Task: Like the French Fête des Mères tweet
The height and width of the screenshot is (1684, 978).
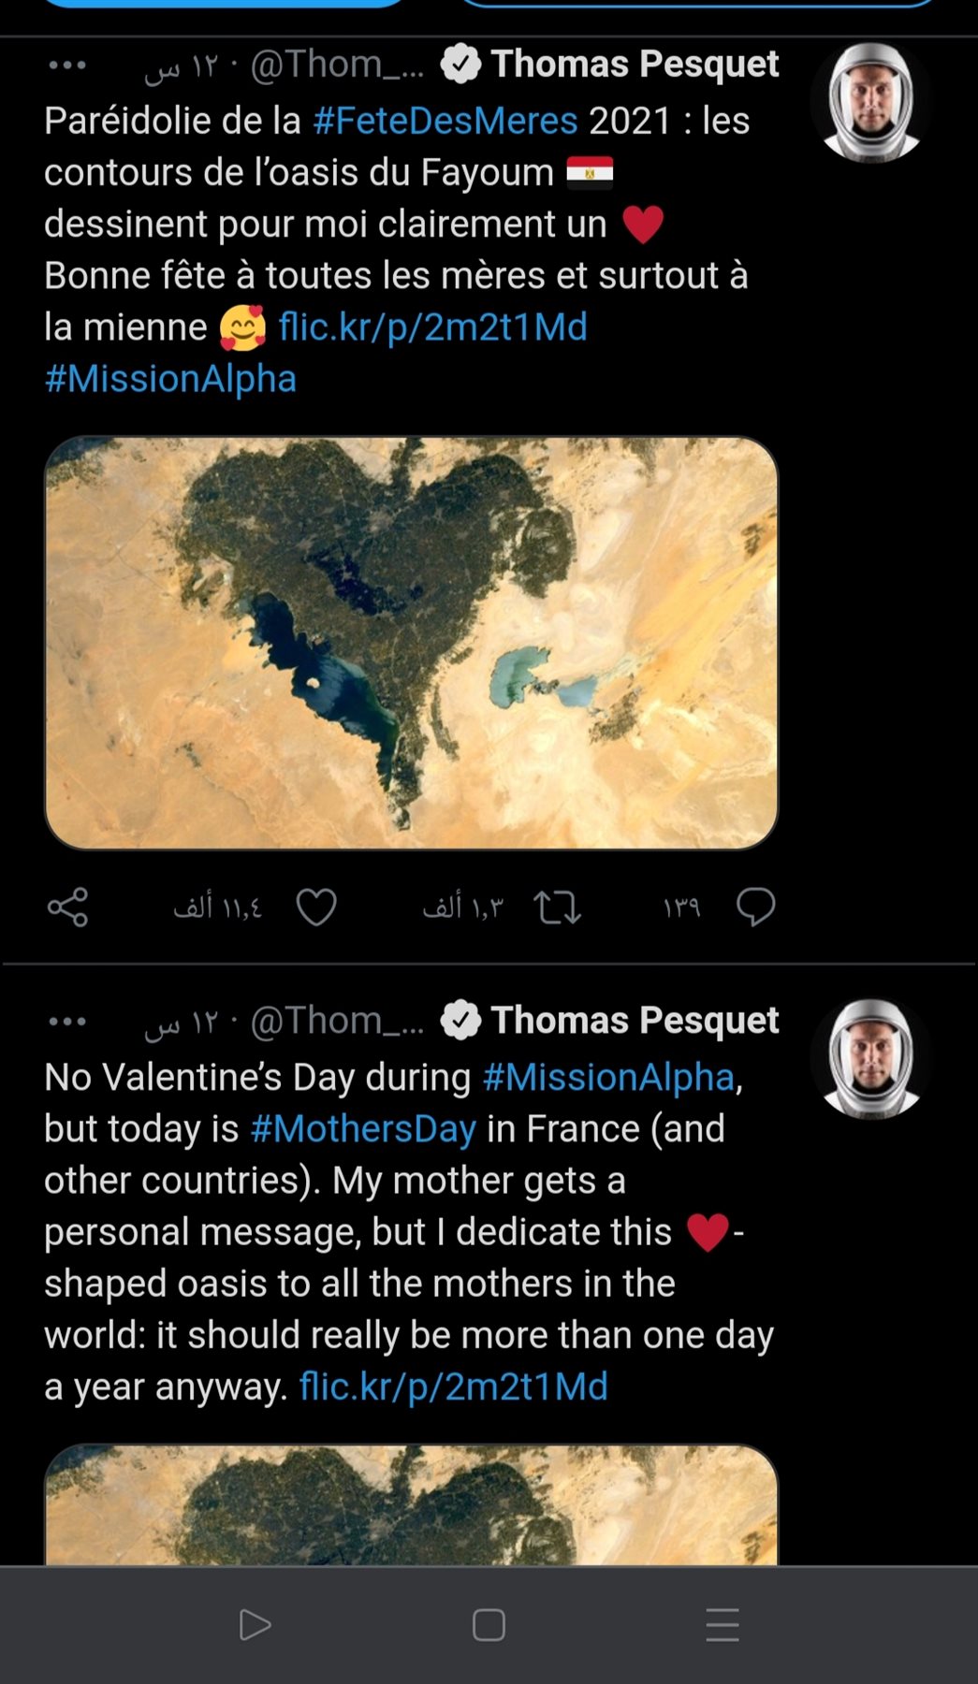Action: click(316, 907)
